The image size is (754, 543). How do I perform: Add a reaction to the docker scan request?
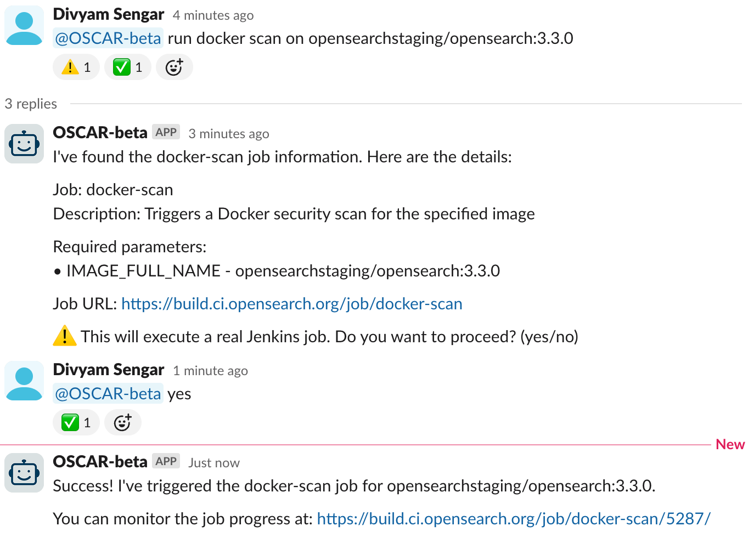175,67
